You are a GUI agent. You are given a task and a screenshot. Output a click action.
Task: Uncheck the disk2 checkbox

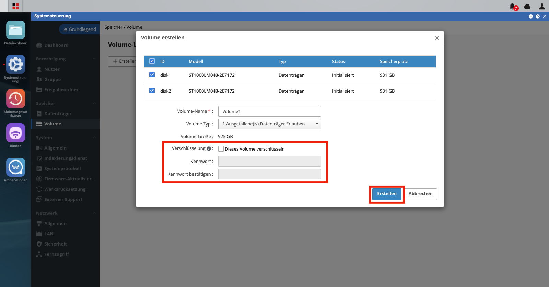(152, 91)
